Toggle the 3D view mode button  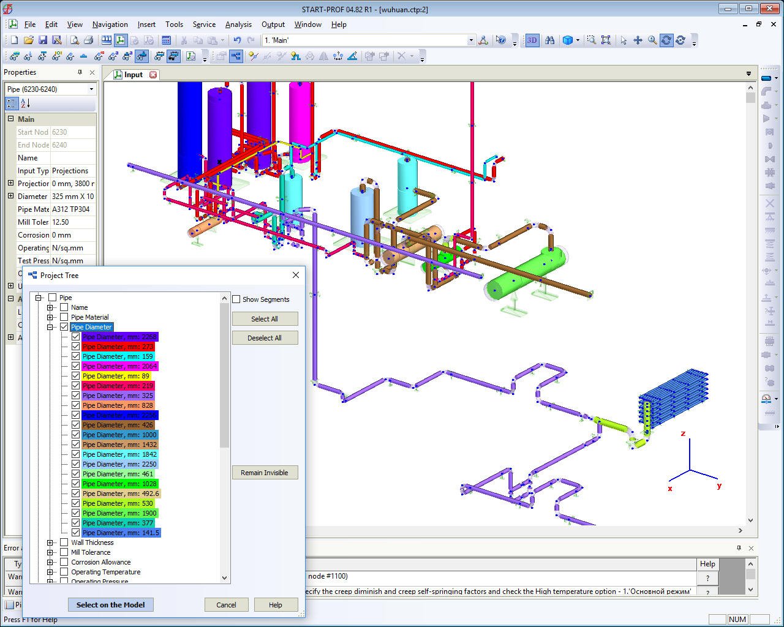(532, 40)
